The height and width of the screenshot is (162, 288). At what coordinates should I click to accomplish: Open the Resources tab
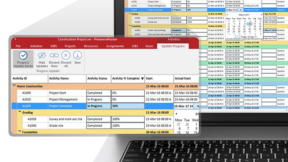[91, 46]
